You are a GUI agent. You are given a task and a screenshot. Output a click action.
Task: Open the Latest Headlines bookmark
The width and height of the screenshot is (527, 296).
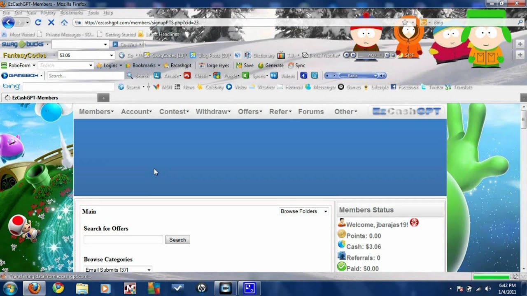[159, 35]
